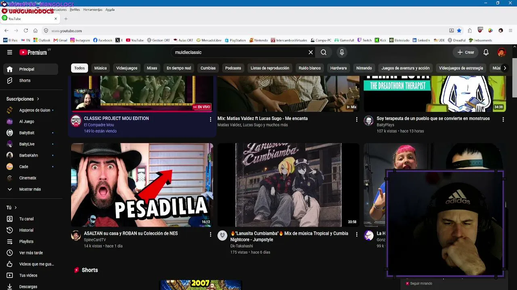The height and width of the screenshot is (290, 517).
Task: Select the Hardware filter chip
Action: (338, 68)
